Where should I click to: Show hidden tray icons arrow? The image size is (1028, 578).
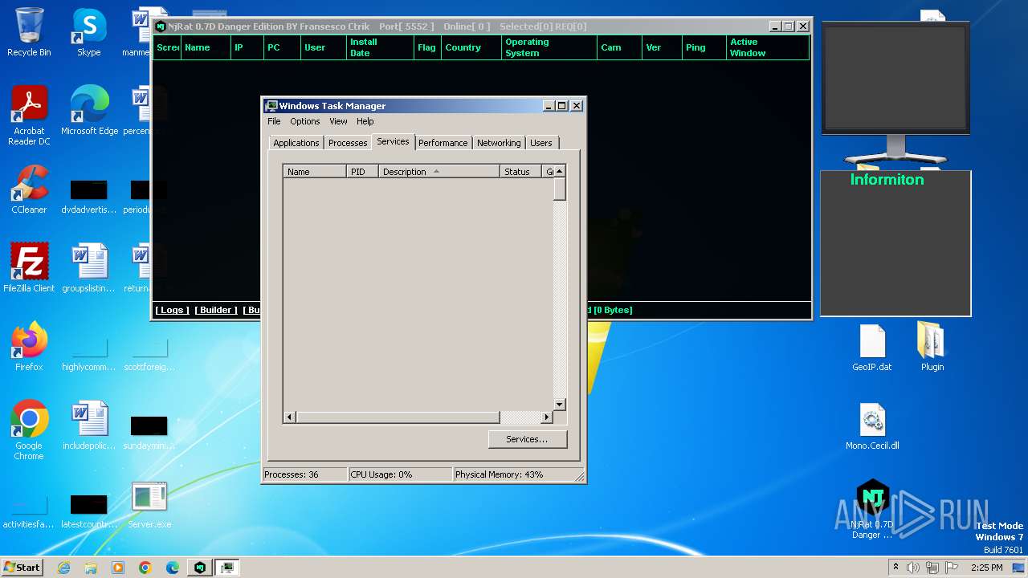pyautogui.click(x=896, y=568)
